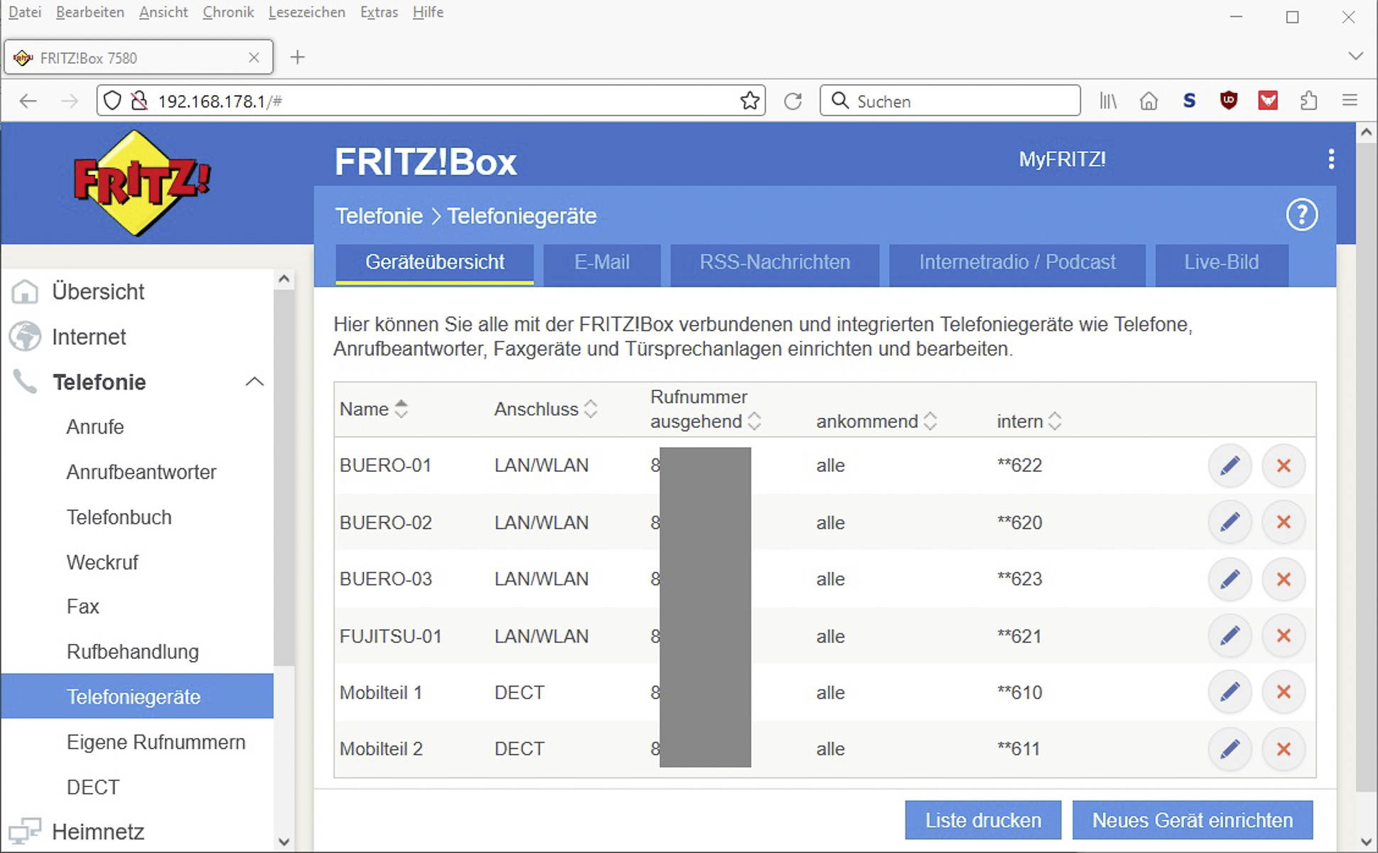Click the blue S extension icon
This screenshot has height=853, width=1378.
(x=1189, y=101)
